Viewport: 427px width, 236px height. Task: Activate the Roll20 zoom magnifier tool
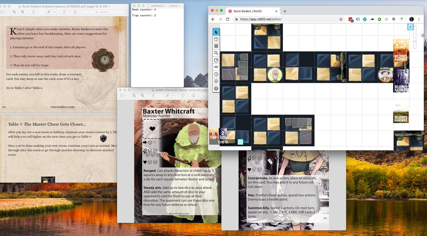coord(216,53)
